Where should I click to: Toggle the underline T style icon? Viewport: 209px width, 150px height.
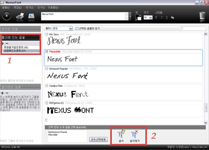pos(167,18)
